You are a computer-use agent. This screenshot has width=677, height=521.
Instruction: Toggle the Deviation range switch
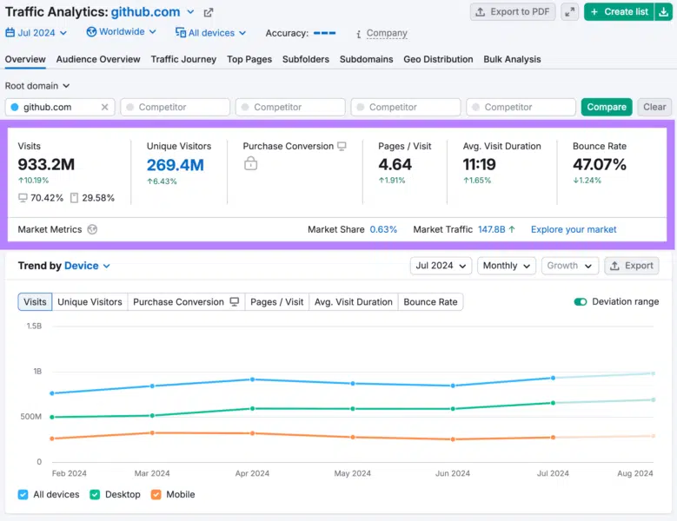(x=581, y=302)
